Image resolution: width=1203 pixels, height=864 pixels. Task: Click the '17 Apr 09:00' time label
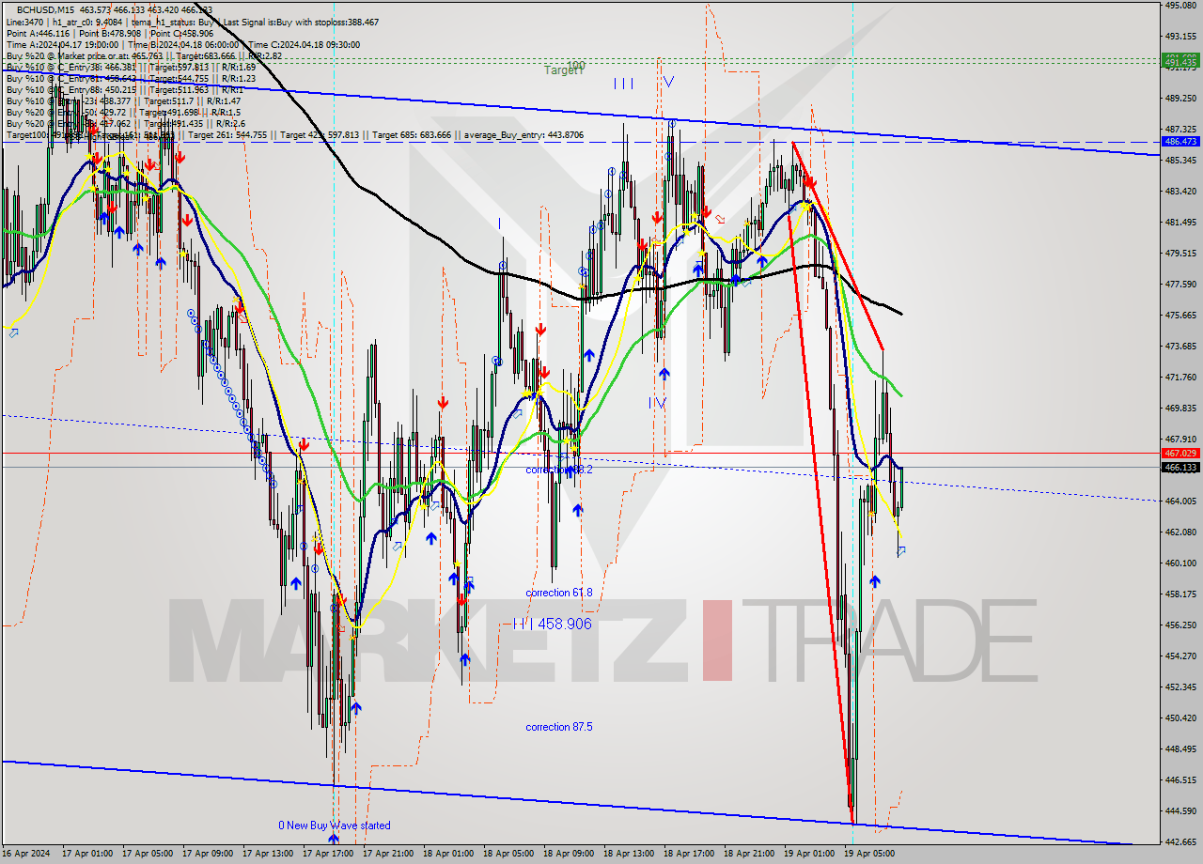(x=207, y=855)
